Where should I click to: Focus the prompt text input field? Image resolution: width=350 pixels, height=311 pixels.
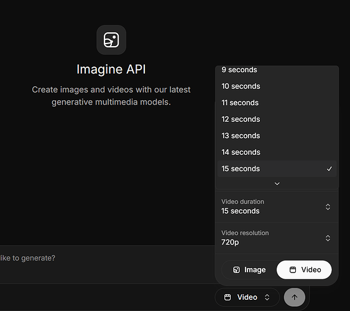tap(107, 264)
